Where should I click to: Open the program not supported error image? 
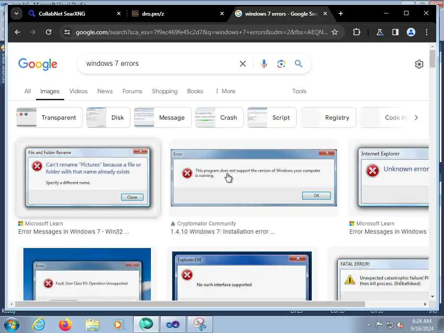(x=254, y=177)
